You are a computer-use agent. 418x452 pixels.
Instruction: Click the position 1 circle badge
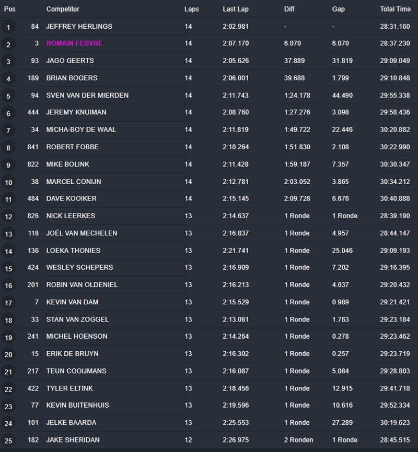pos(8,27)
